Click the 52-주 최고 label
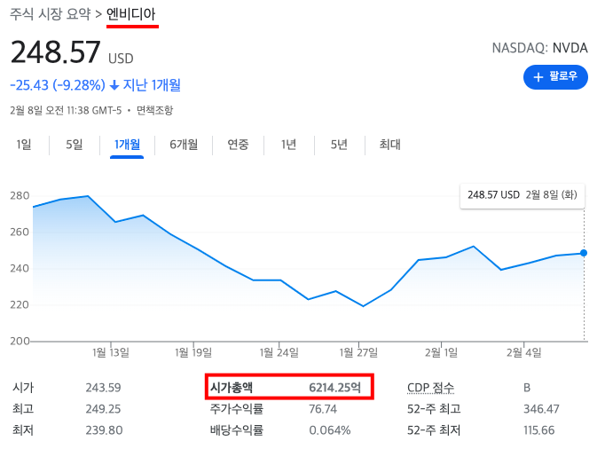Viewport: 605px width, 449px height. (434, 409)
